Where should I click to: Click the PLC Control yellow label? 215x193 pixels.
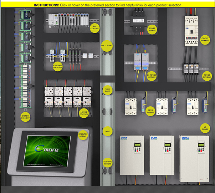(x=94, y=28)
